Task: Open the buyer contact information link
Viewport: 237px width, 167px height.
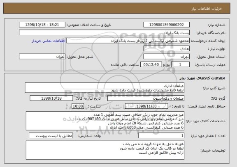Action: (49, 41)
